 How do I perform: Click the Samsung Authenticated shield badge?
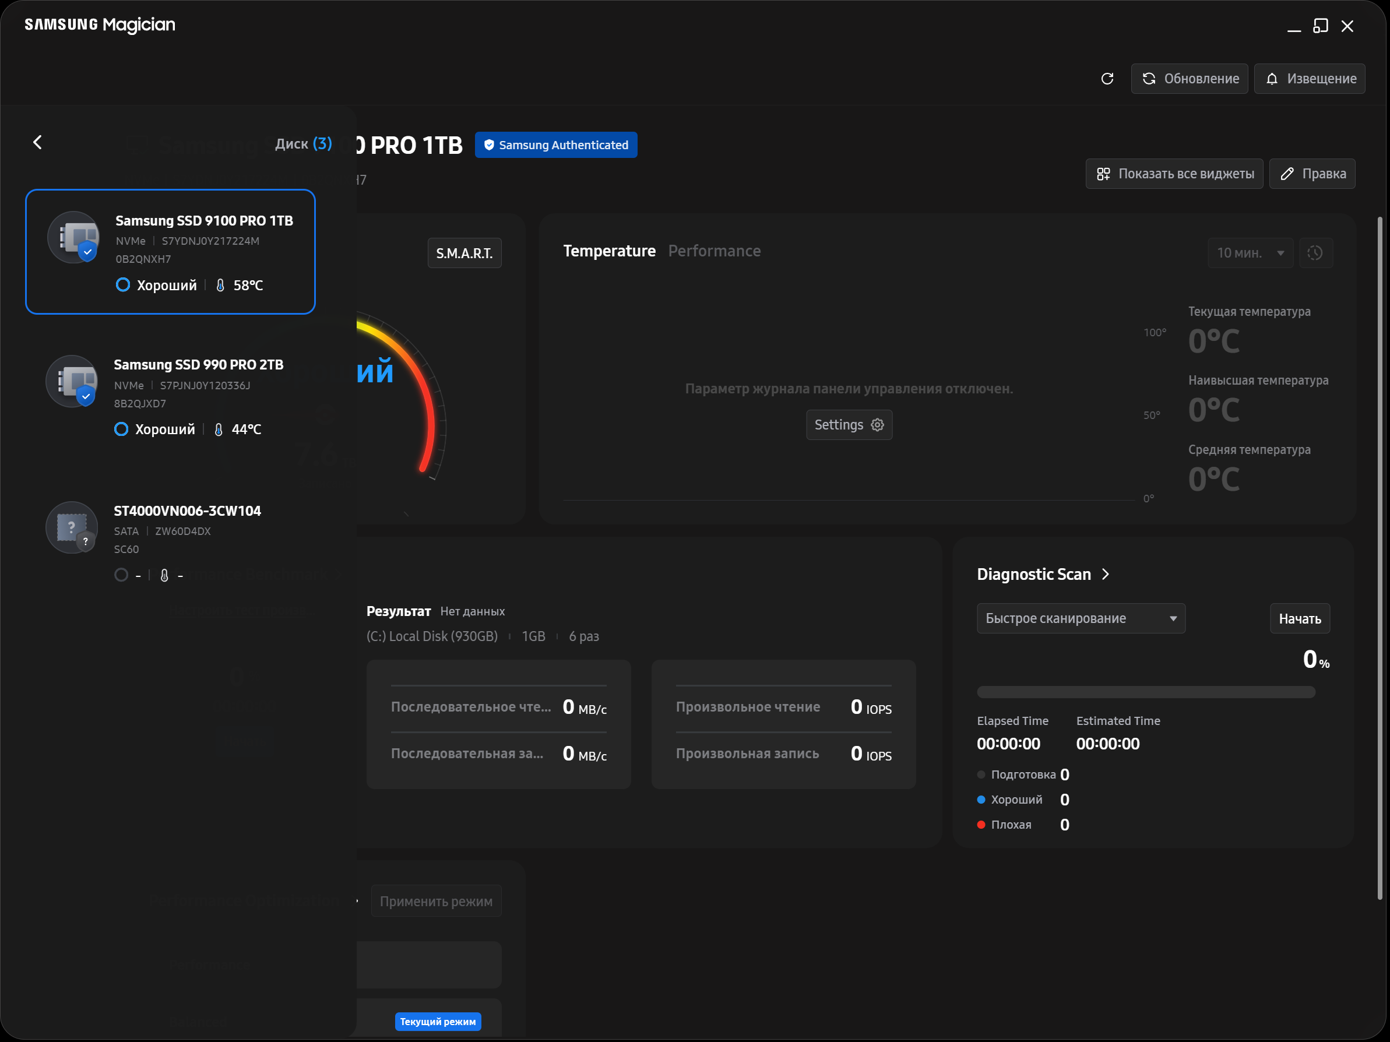pos(555,145)
